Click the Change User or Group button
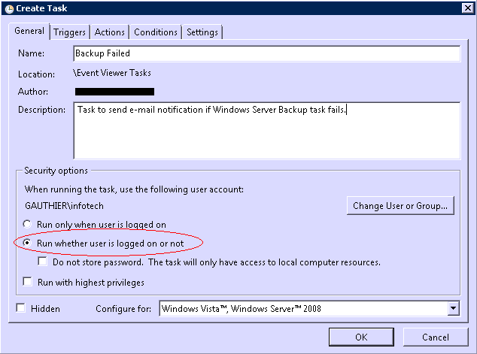 click(x=400, y=206)
